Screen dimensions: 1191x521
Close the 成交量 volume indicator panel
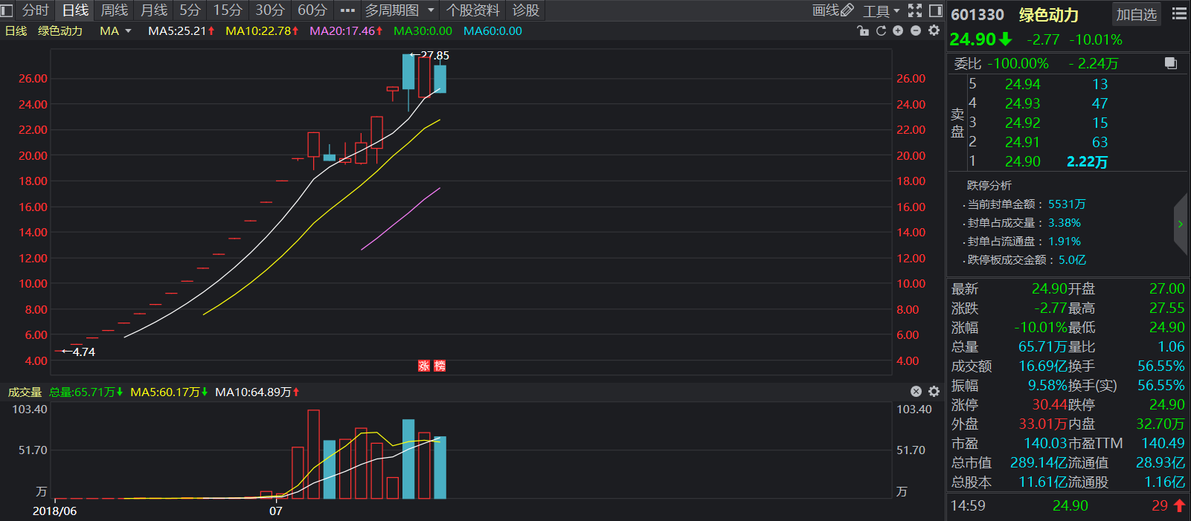pos(916,392)
